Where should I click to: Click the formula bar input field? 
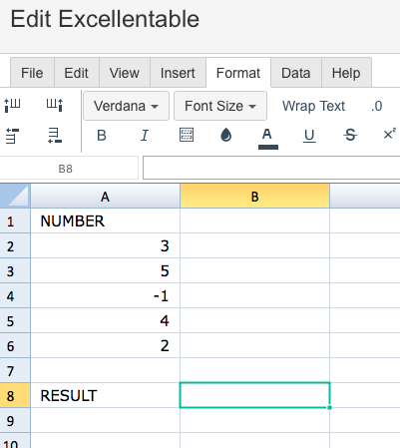click(271, 168)
